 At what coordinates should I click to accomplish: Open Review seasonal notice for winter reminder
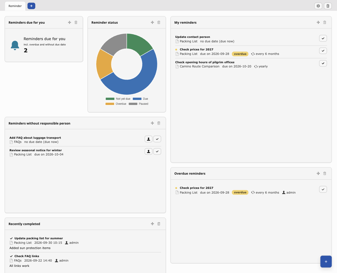(36, 150)
